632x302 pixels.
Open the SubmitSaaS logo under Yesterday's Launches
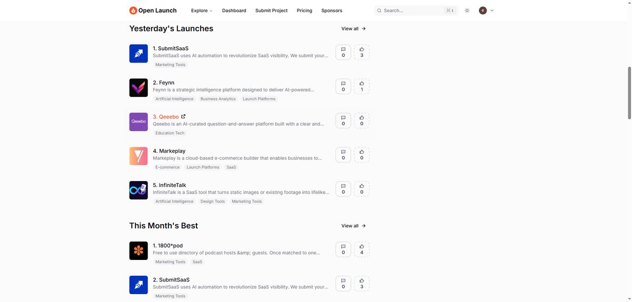pos(139,54)
